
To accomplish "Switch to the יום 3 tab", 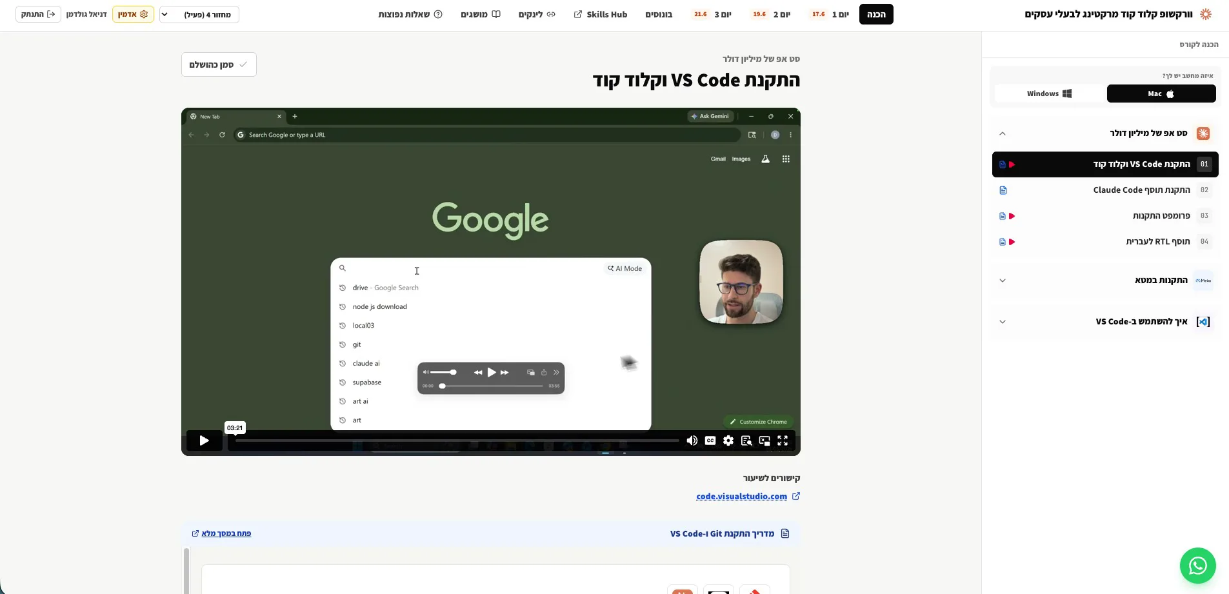I will 712,14.
